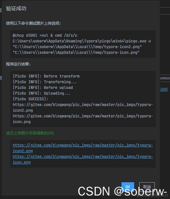Click the Temp/typora-icon.png argument line
Viewport: 170px width, 199px height.
(x=76, y=53)
